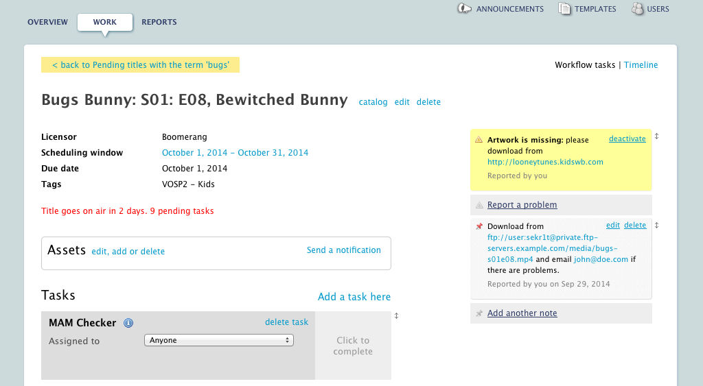Click Assets edit, add or delete

point(128,252)
